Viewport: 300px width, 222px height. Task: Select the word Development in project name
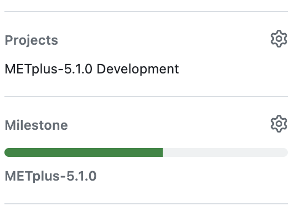pyautogui.click(x=138, y=69)
